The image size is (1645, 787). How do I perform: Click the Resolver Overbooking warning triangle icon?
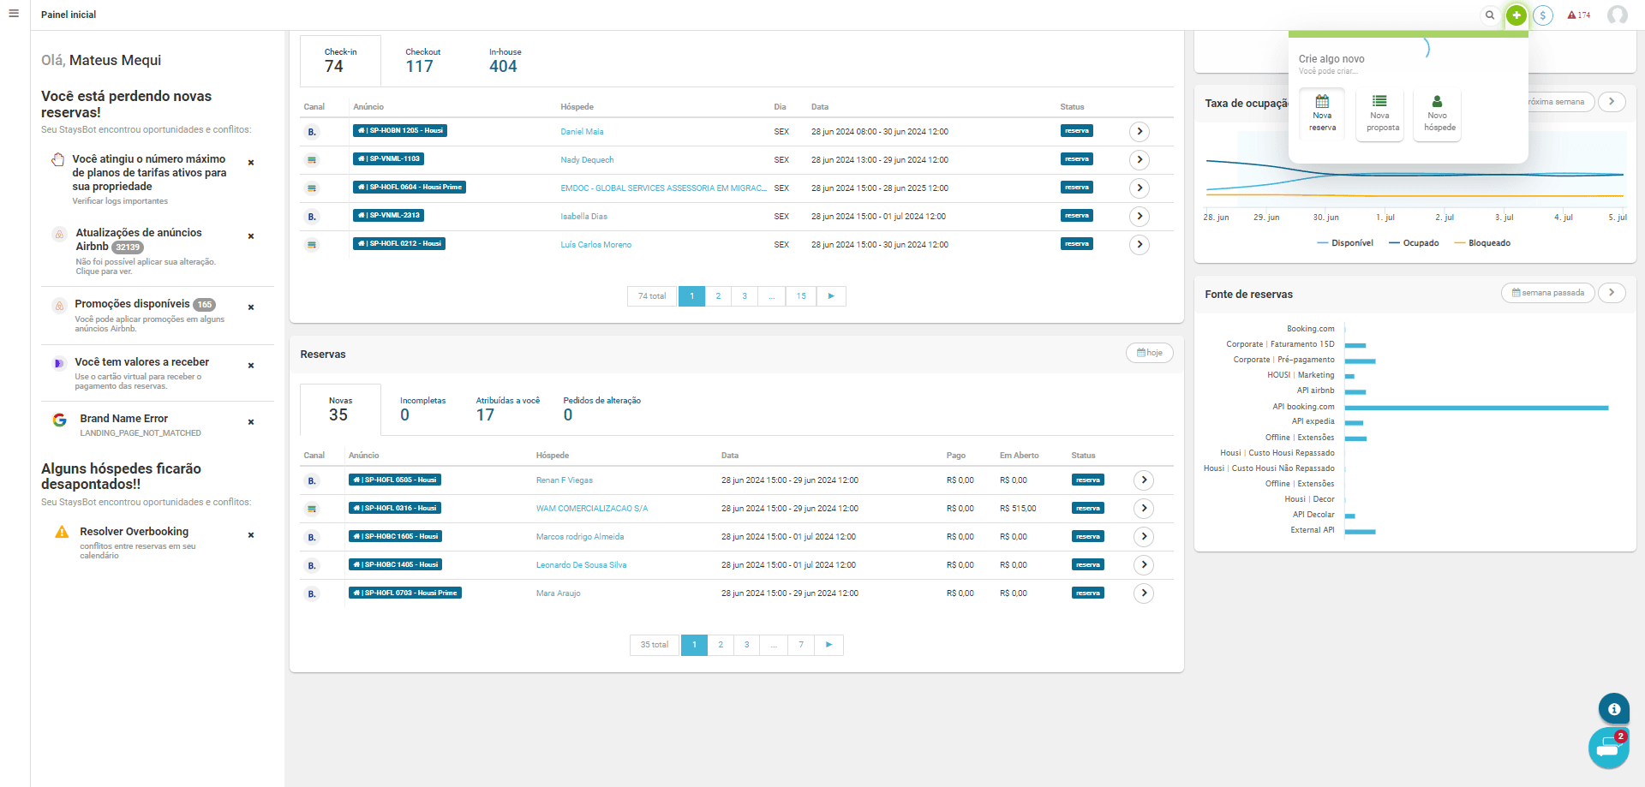[x=62, y=532]
